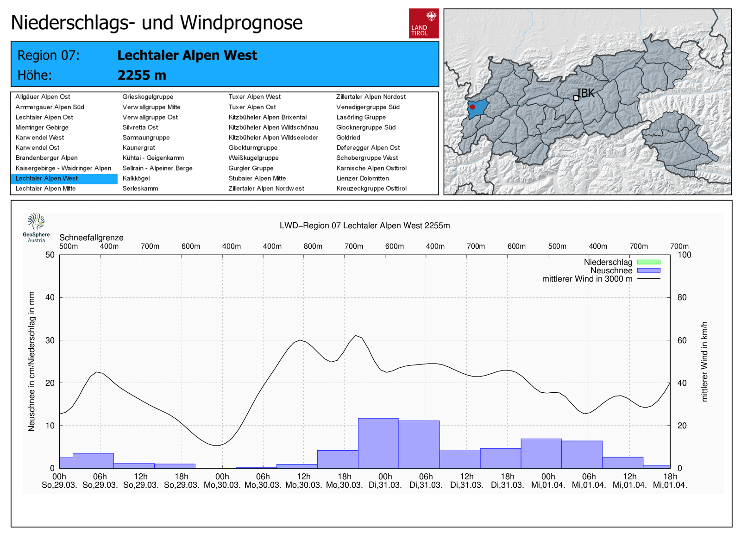Click the GeoSphere Austria logo
Screen dimensions: 741x534
tap(36, 227)
